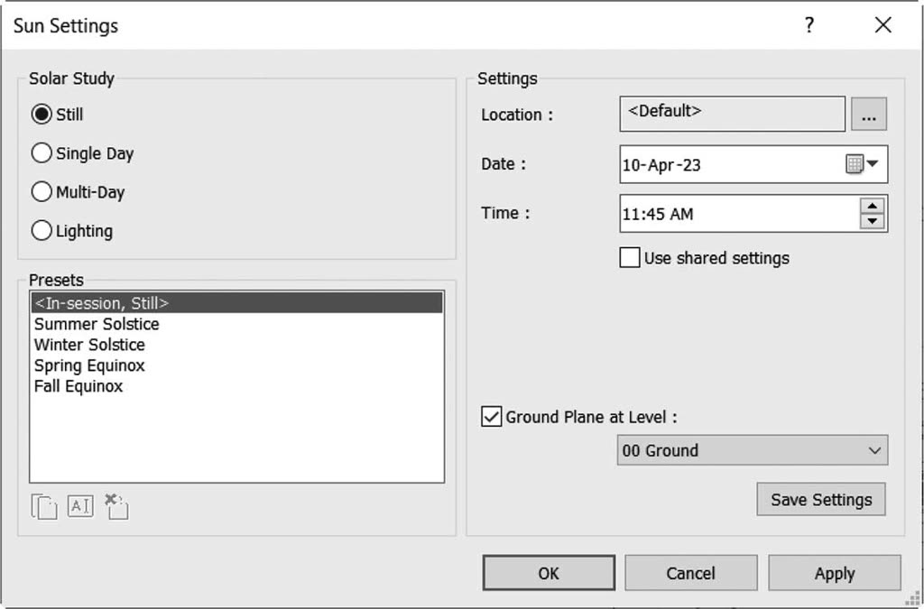924x609 pixels.
Task: Click the OK button
Action: [x=549, y=573]
